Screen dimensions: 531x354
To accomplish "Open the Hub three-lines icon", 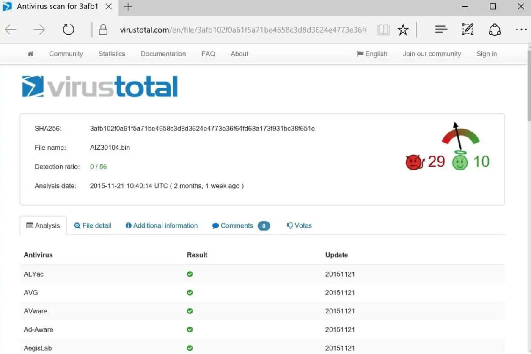I will tap(441, 30).
